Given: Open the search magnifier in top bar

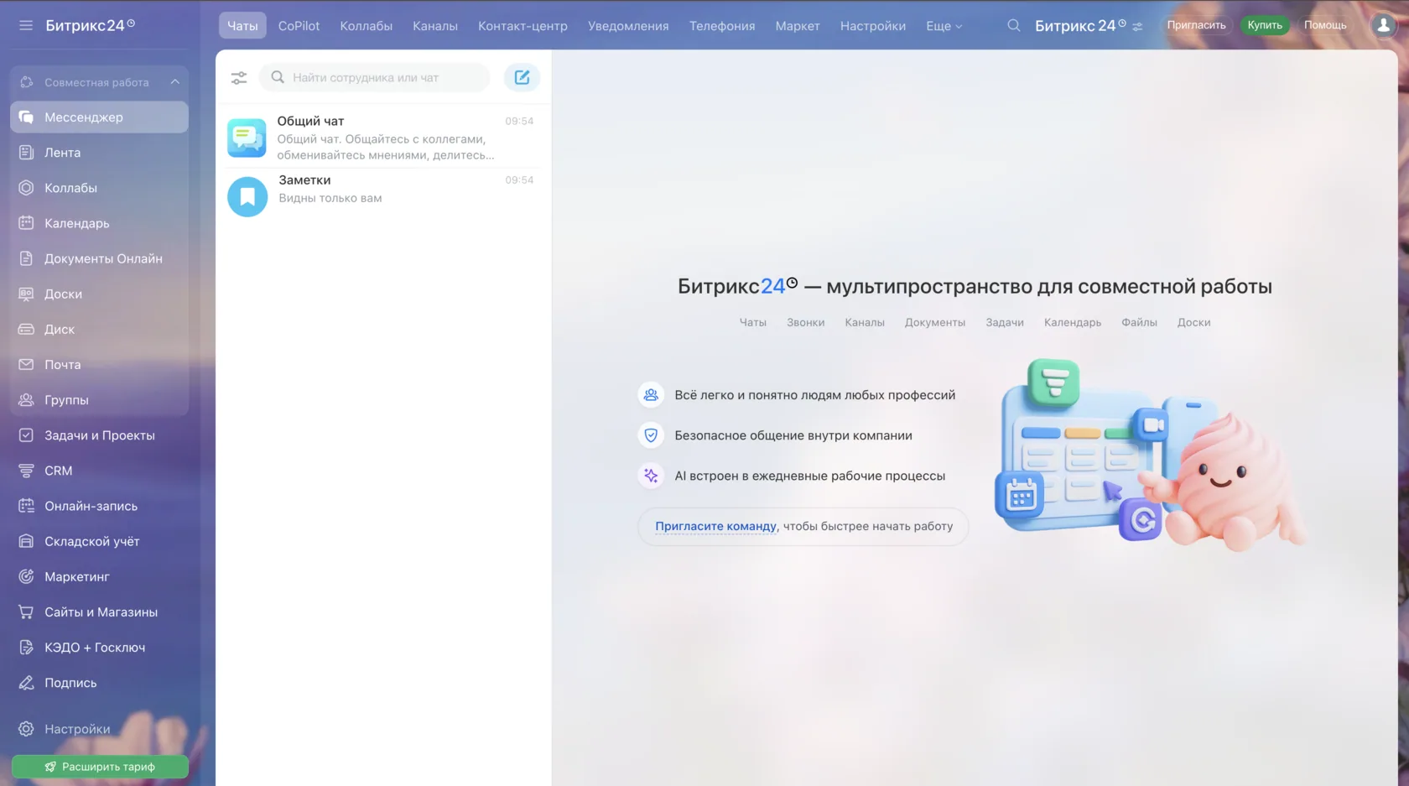Looking at the screenshot, I should click(x=1014, y=25).
